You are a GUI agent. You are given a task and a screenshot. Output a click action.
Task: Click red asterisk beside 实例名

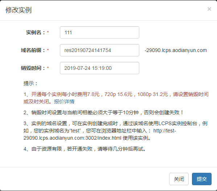[x=48, y=32]
